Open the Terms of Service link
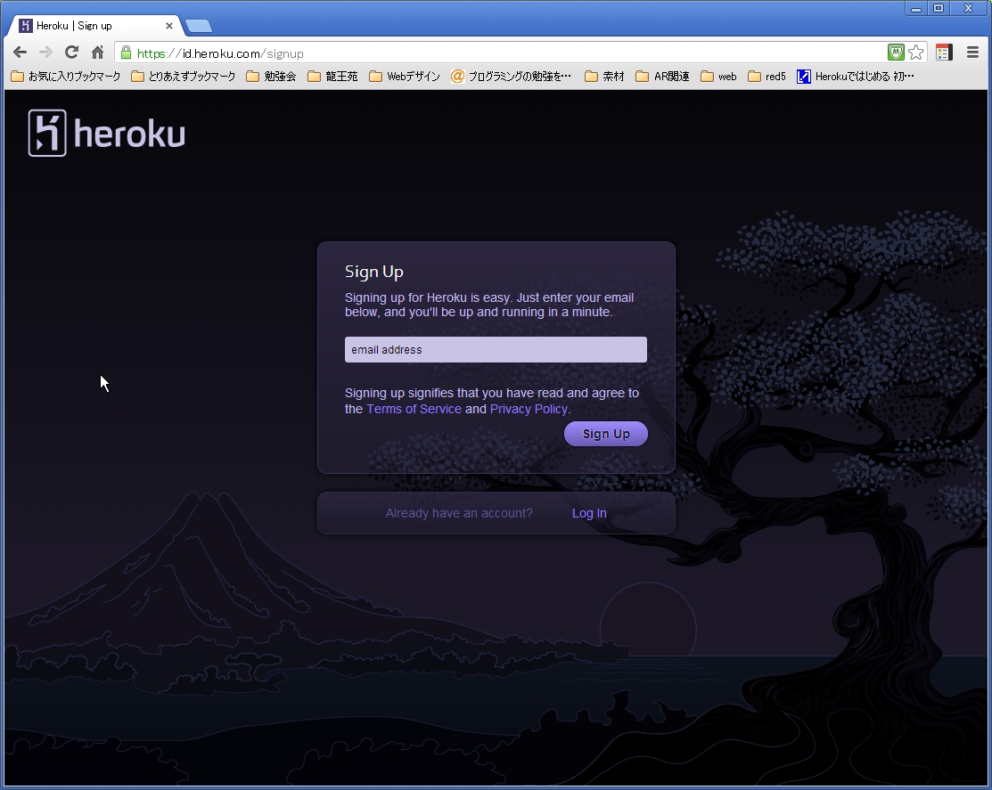 (x=414, y=409)
